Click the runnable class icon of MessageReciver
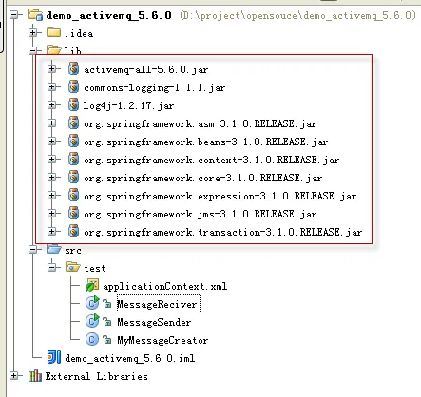The height and width of the screenshot is (397, 421). [92, 303]
